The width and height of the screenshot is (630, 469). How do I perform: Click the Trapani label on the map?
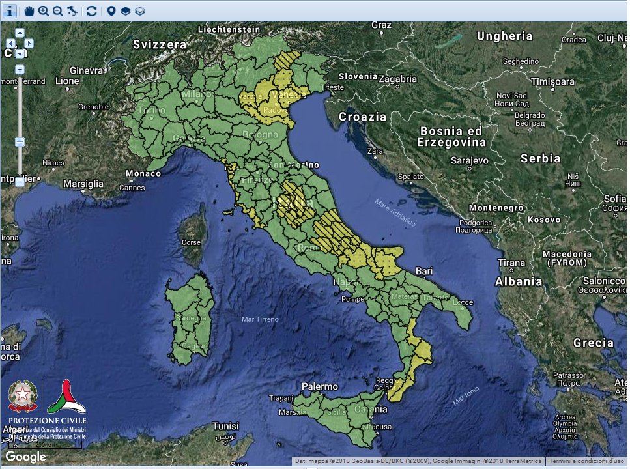pos(281,398)
